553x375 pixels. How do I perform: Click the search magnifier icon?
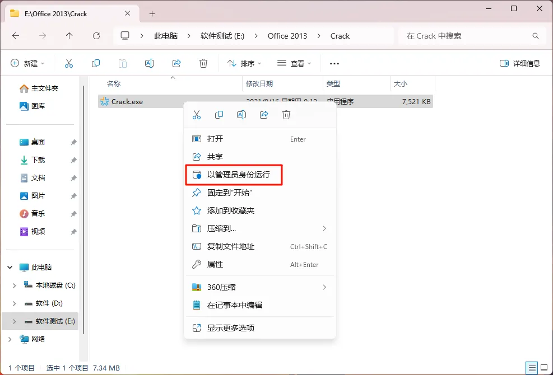coord(536,36)
